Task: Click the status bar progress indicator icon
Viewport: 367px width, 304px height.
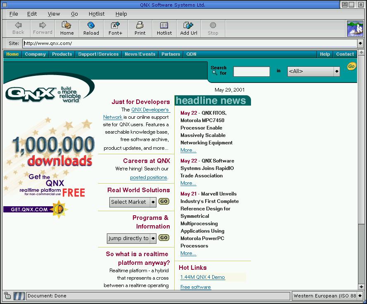Action: pos(19,296)
